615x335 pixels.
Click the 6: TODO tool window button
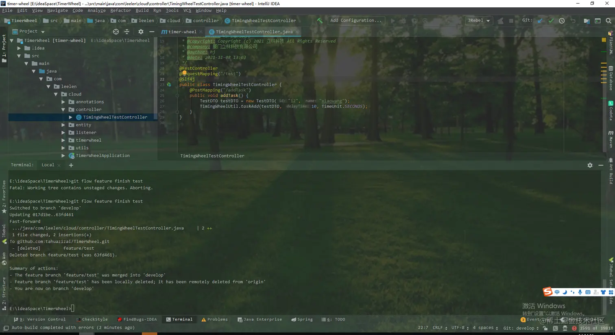pyautogui.click(x=333, y=320)
